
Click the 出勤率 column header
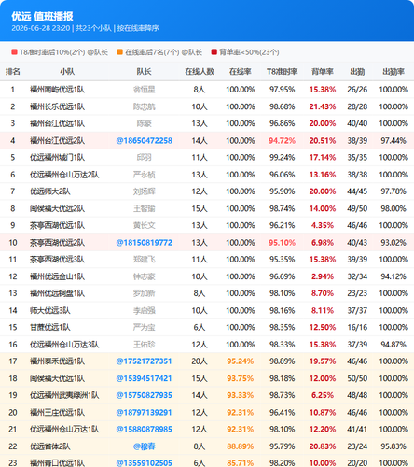393,72
